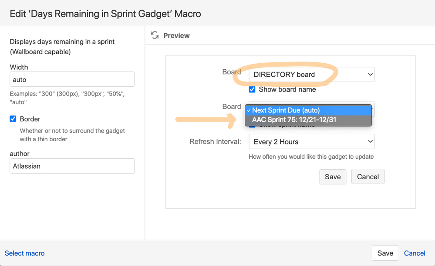The height and width of the screenshot is (266, 435).
Task: Click Save inside the preview gadget
Action: pos(333,177)
